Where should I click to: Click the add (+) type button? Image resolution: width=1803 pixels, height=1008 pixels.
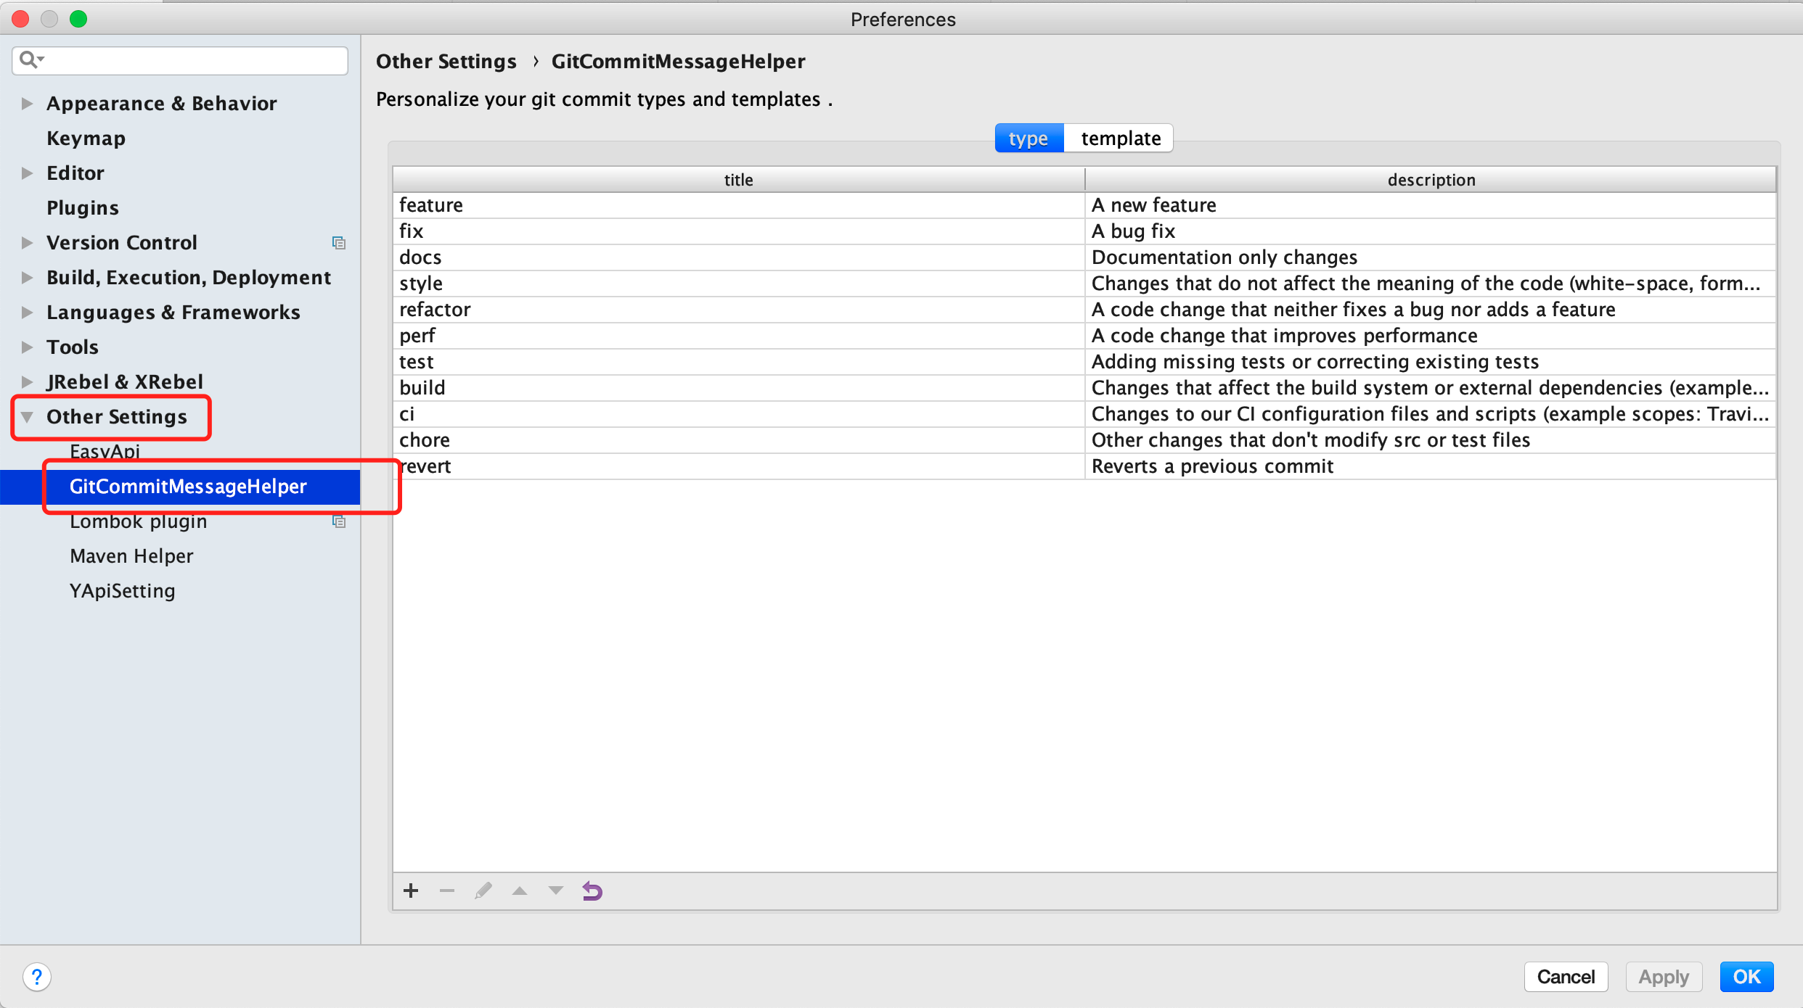[x=411, y=891]
